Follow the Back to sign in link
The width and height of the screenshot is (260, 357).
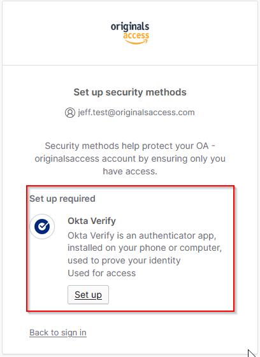[58, 333]
